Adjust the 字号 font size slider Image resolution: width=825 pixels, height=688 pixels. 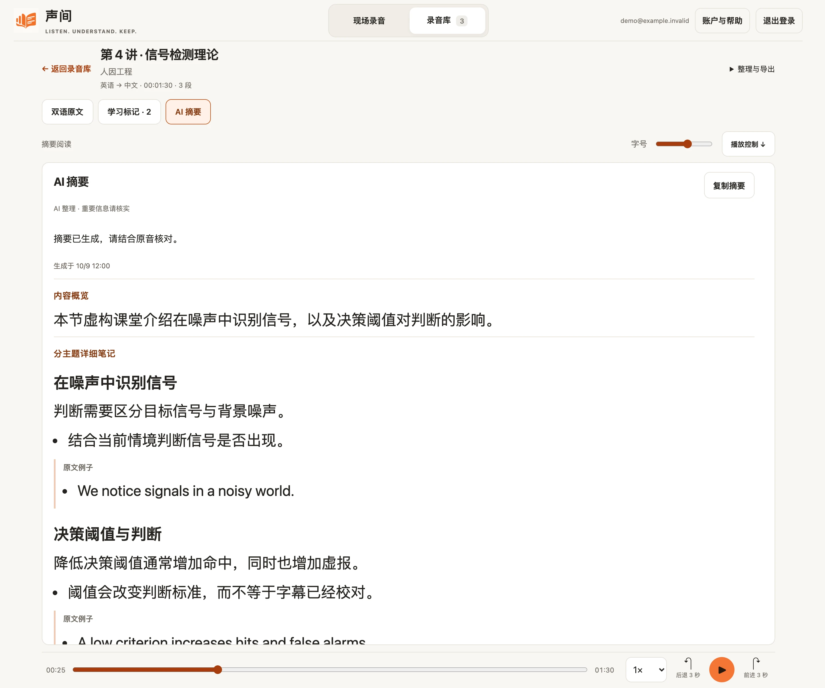(684, 144)
